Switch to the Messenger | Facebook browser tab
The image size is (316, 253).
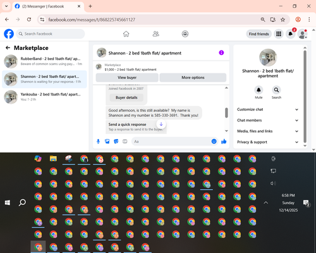click(x=48, y=6)
